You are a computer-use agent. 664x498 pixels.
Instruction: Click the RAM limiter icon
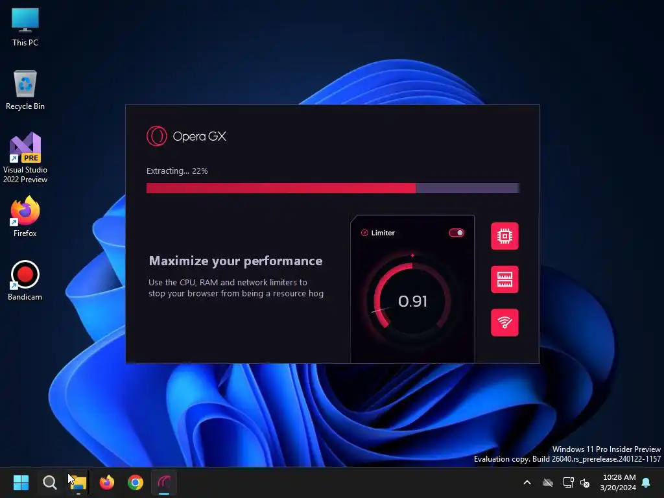click(x=504, y=279)
